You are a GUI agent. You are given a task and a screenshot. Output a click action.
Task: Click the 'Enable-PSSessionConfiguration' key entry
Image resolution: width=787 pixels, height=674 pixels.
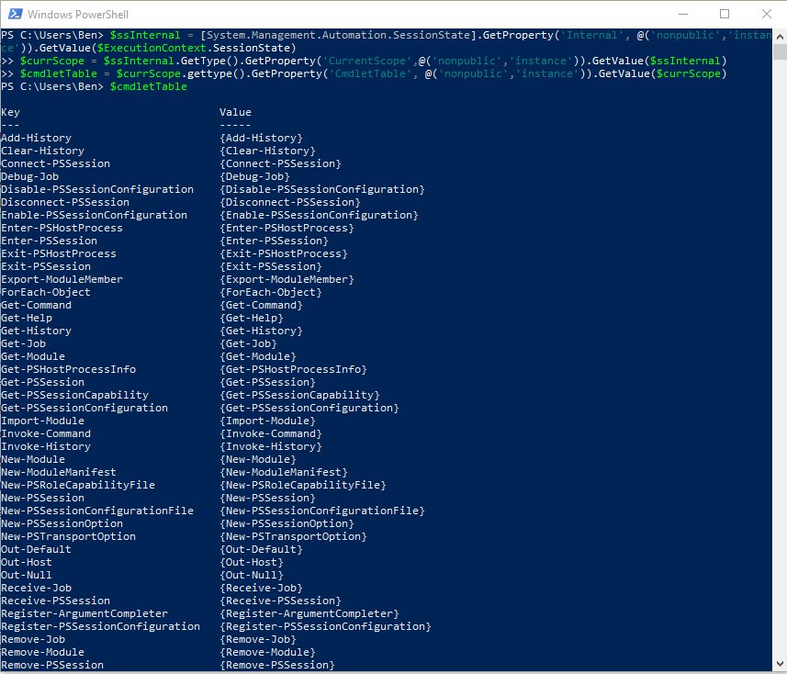pos(94,215)
